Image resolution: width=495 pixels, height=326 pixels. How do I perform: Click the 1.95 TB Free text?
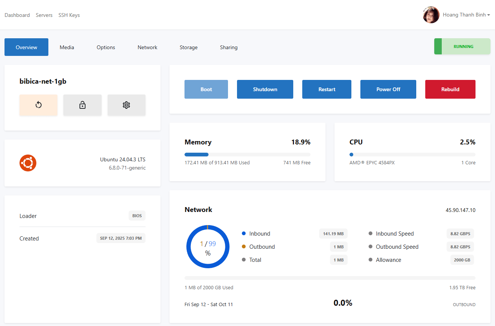coord(462,288)
